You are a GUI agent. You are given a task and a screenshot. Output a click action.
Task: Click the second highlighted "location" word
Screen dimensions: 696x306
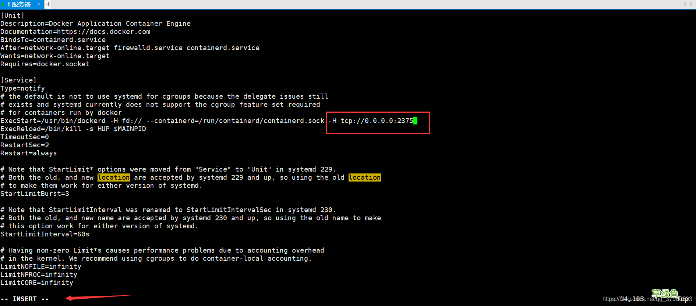pos(364,177)
